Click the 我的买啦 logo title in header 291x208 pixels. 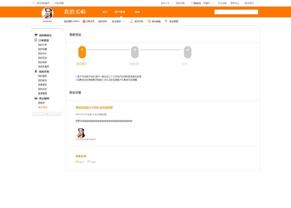(x=75, y=12)
